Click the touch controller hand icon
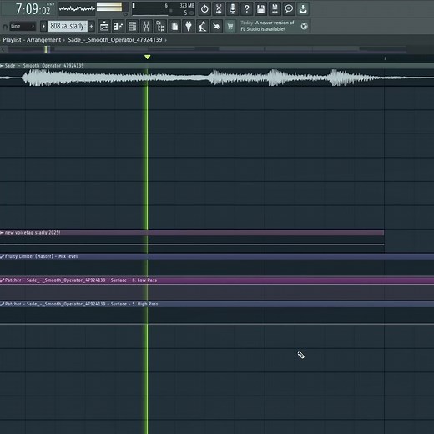The width and height of the screenshot is (434, 434). [216, 27]
